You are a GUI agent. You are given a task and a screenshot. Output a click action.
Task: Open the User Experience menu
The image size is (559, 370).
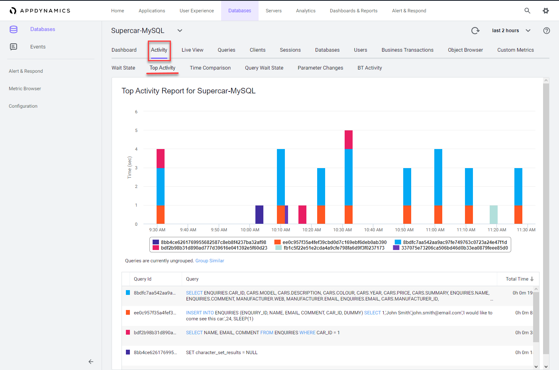click(x=197, y=11)
